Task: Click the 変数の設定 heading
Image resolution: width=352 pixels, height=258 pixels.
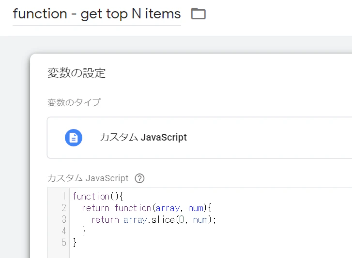Action: pos(77,73)
